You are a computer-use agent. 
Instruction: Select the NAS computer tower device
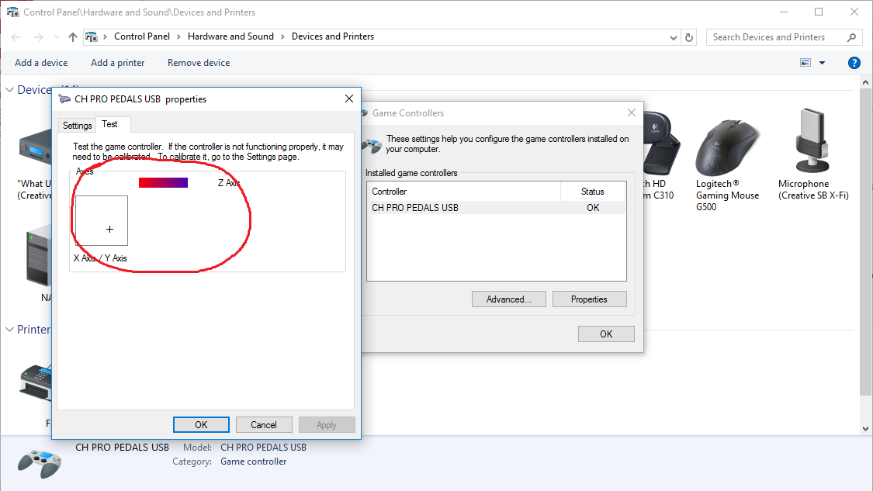point(39,261)
